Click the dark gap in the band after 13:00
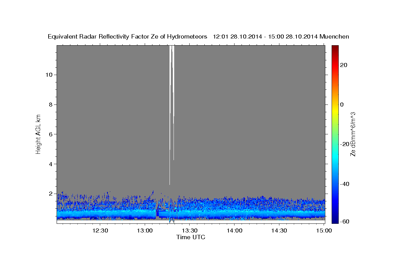The width and height of the screenshot is (402, 268). click(157, 213)
